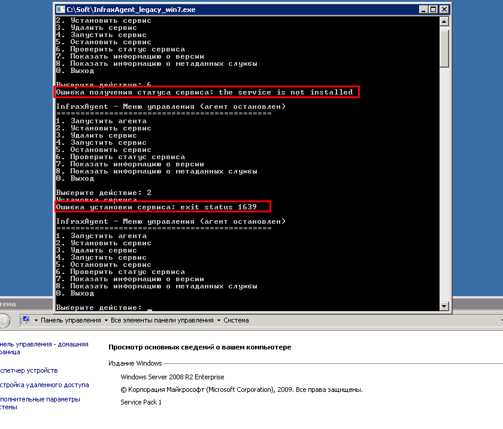This screenshot has width=503, height=429.
Task: Maximize the InfraxAgent console window
Action: (432, 10)
